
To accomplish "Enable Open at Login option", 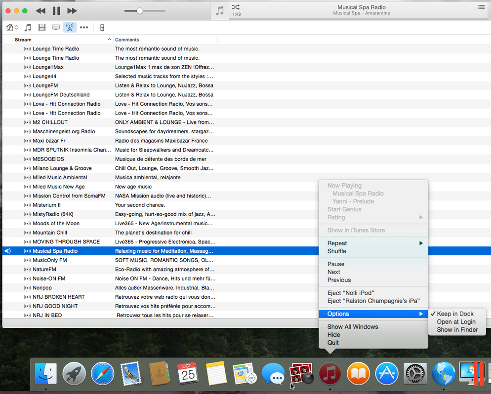I will 457,322.
